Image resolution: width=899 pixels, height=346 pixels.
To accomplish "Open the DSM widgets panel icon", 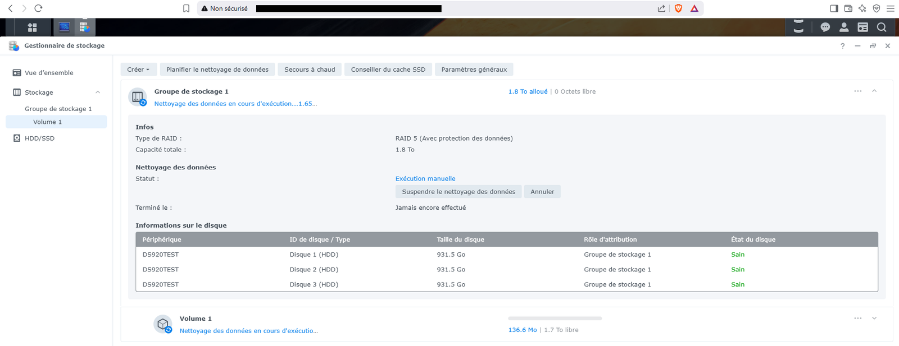I will [x=863, y=27].
